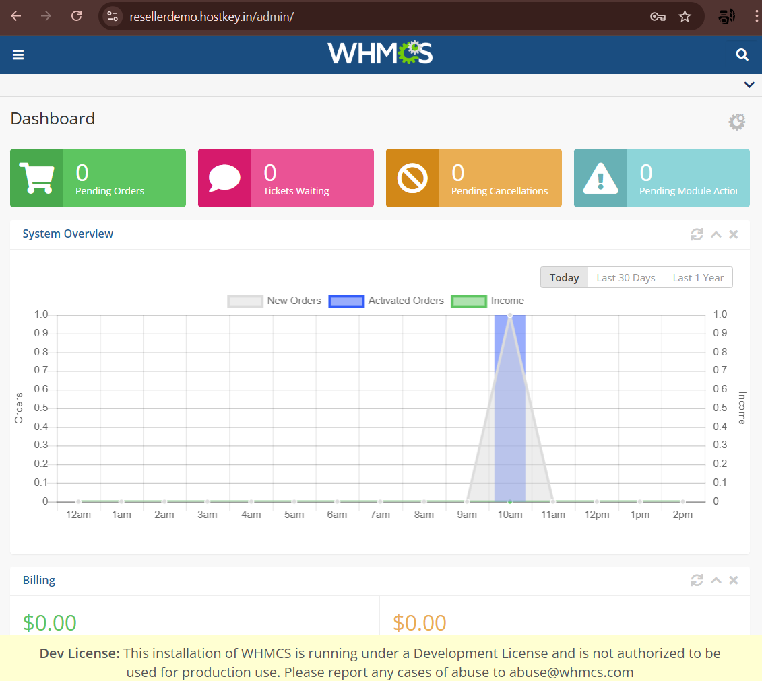Screen dimensions: 762x681
Task: Open dashboard settings gear icon
Action: (x=736, y=122)
